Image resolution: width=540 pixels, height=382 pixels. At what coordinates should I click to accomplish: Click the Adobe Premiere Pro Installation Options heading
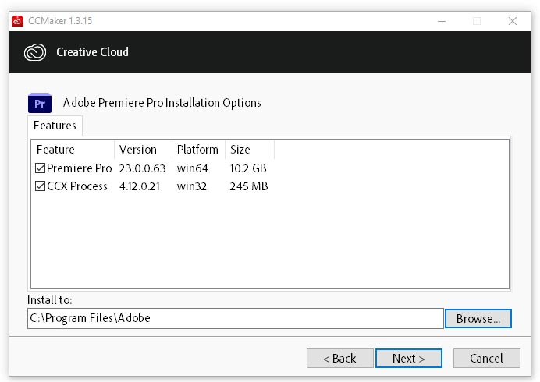[x=162, y=103]
